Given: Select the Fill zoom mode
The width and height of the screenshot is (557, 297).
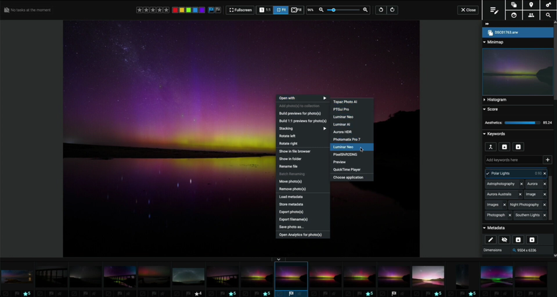Looking at the screenshot, I should (296, 10).
